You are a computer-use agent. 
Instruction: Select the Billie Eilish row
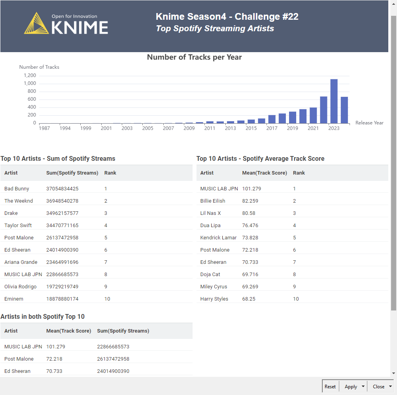coord(213,201)
